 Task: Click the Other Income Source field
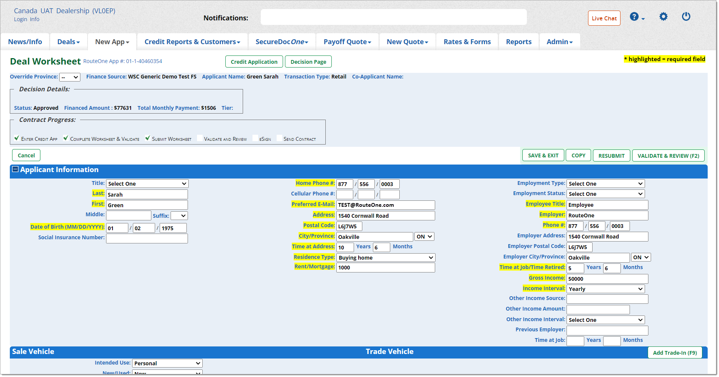point(607,299)
